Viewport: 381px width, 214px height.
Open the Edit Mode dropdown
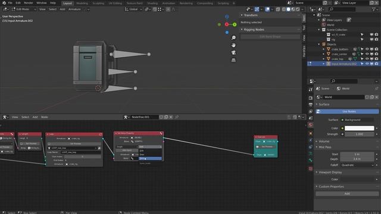tap(24, 10)
